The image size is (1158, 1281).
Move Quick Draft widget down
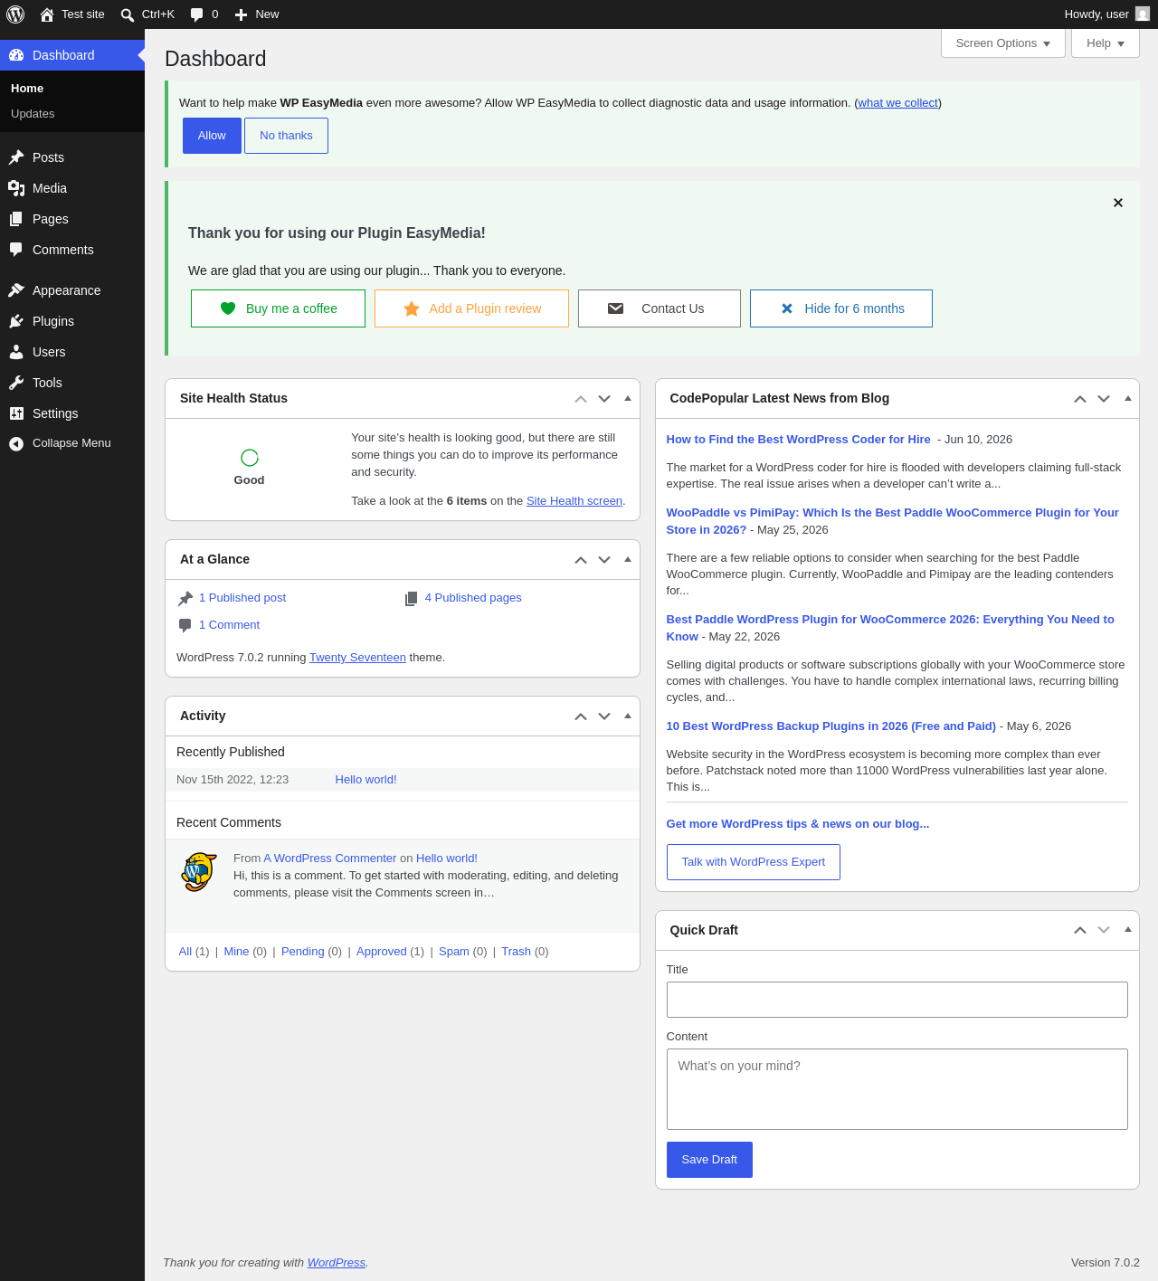point(1104,930)
